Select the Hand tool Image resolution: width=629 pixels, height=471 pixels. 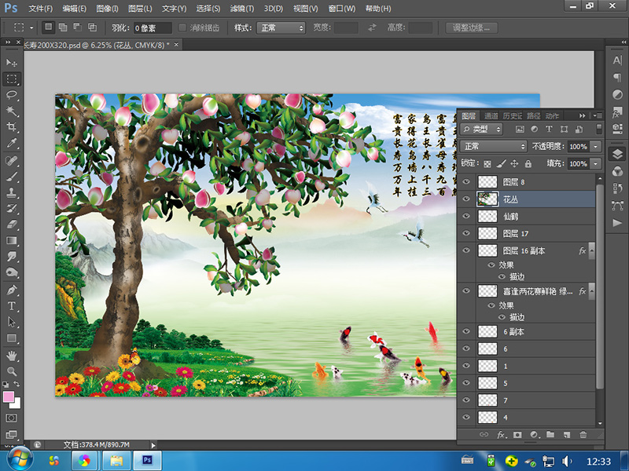point(11,355)
